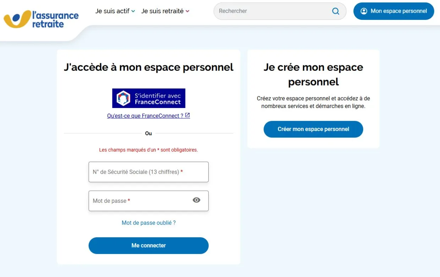Click the red chevron beside Je suis actif
Image resolution: width=440 pixels, height=277 pixels.
coord(133,11)
